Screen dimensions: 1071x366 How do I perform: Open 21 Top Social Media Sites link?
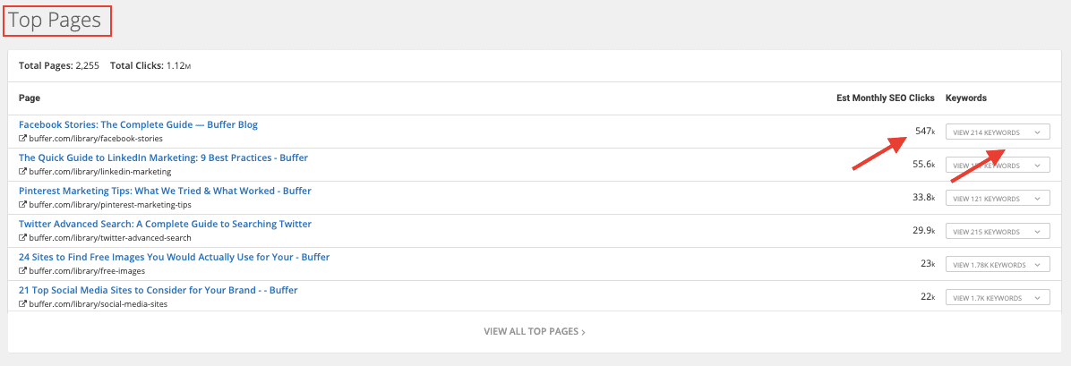point(158,290)
